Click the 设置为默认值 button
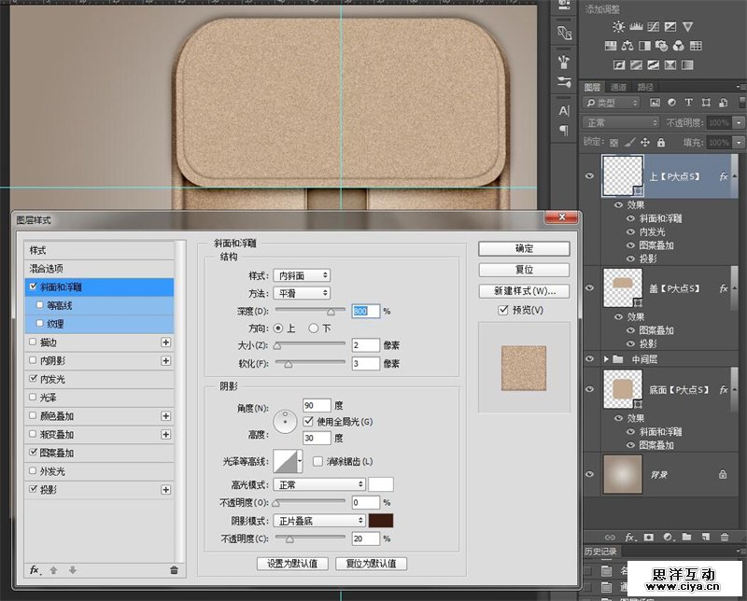This screenshot has width=747, height=601. (292, 564)
